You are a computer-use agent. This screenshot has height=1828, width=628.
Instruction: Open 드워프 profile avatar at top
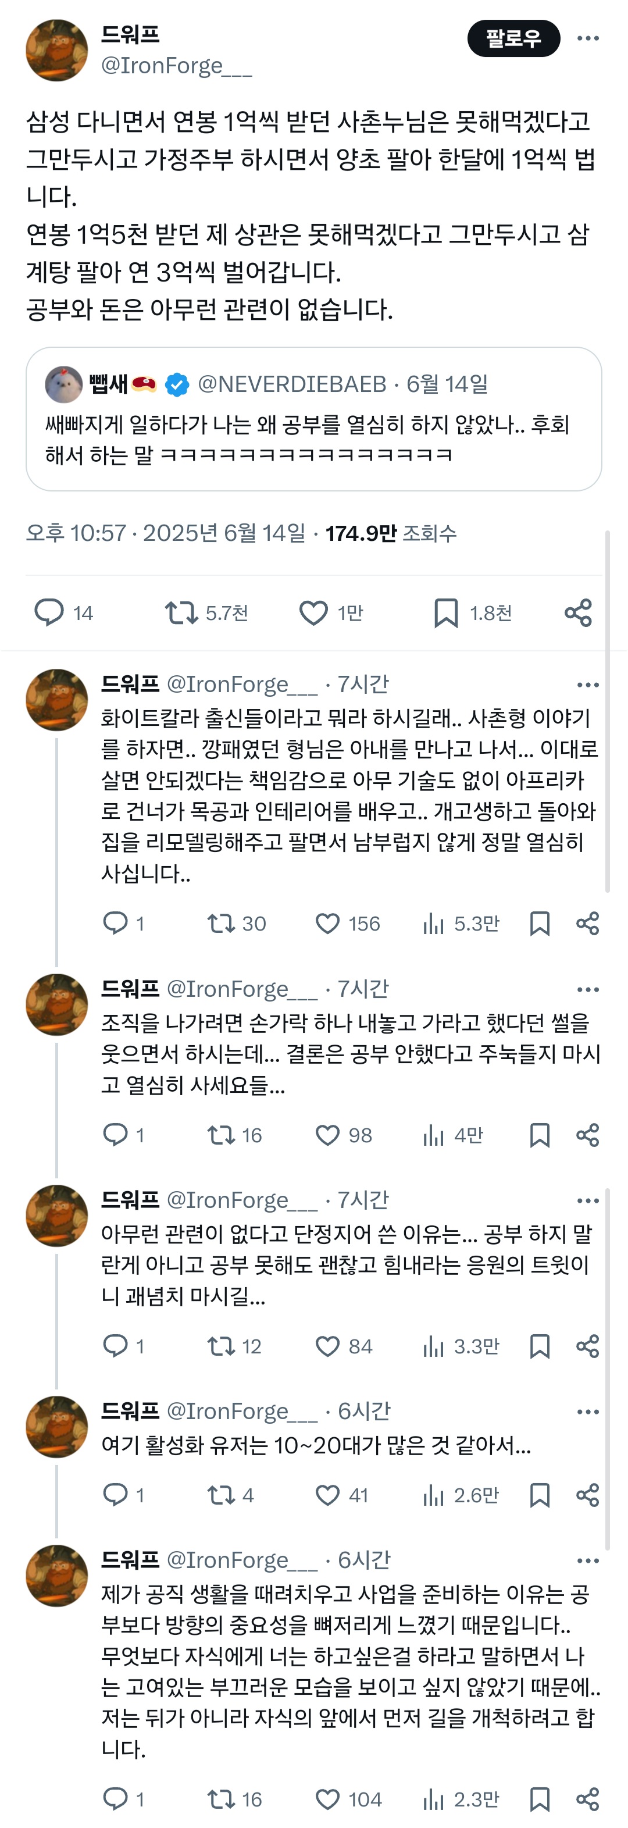[57, 51]
